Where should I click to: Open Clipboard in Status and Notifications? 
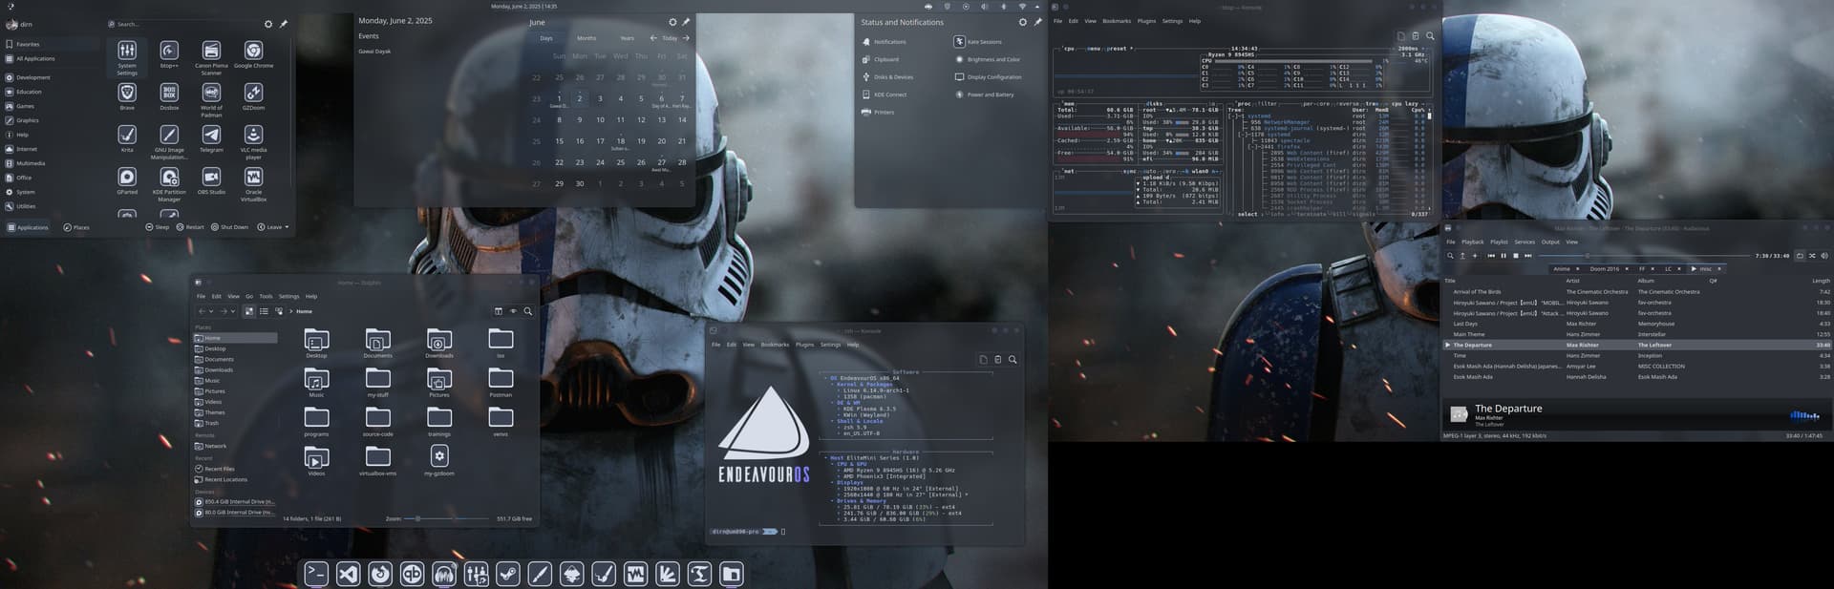coord(880,59)
